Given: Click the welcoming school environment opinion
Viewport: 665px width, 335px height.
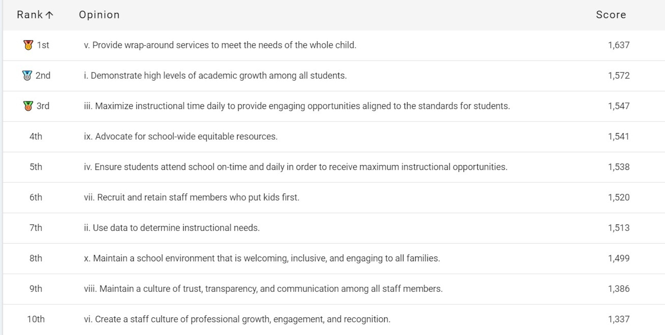Looking at the screenshot, I should pyautogui.click(x=262, y=258).
